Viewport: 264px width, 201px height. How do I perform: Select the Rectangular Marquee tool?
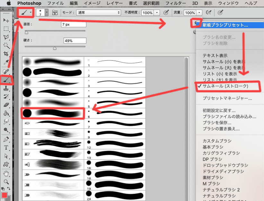(6, 29)
